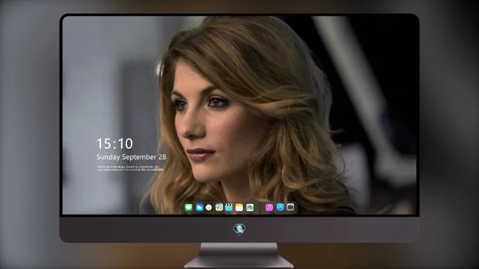Click the 15:10 clock display
The height and width of the screenshot is (269, 479).
click(x=114, y=143)
